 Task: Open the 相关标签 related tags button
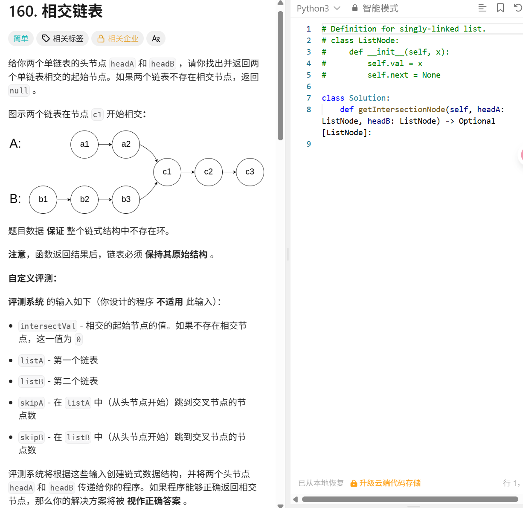point(62,38)
